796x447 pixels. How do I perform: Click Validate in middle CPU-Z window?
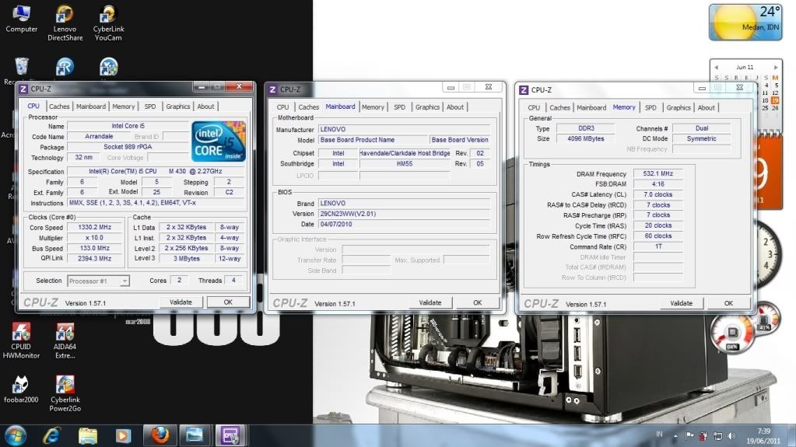[x=430, y=302]
